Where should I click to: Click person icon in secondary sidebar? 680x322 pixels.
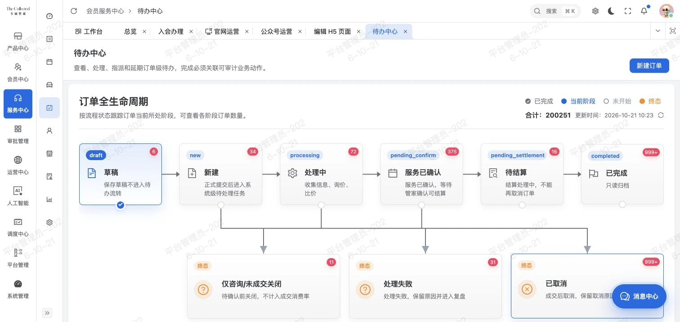point(49,131)
